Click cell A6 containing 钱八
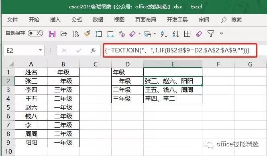Image resolution: width=267 pixels, height=156 pixels. click(31, 116)
